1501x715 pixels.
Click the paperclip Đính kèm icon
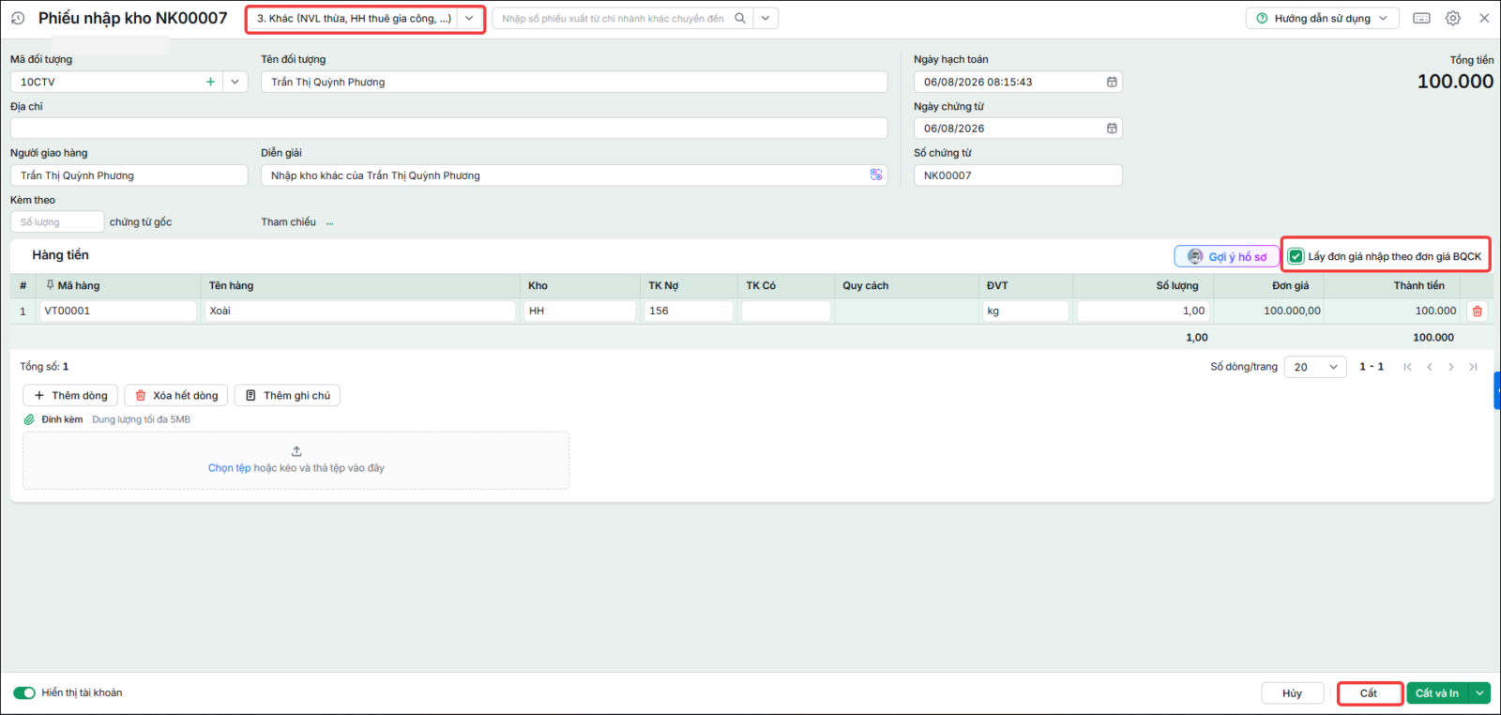coord(29,419)
